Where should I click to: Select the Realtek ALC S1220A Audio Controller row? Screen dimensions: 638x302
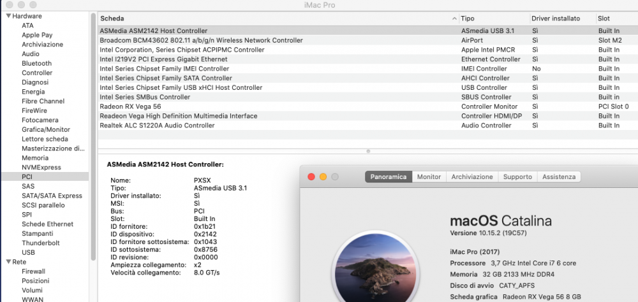click(x=368, y=125)
